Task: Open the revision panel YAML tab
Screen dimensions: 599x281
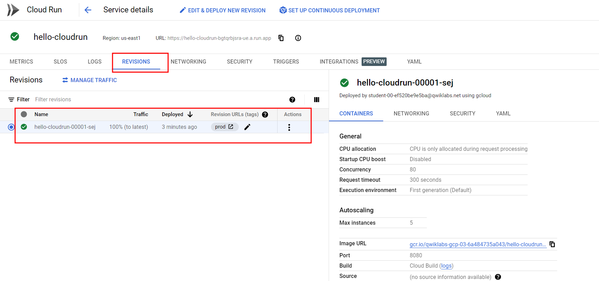Action: coord(503,113)
